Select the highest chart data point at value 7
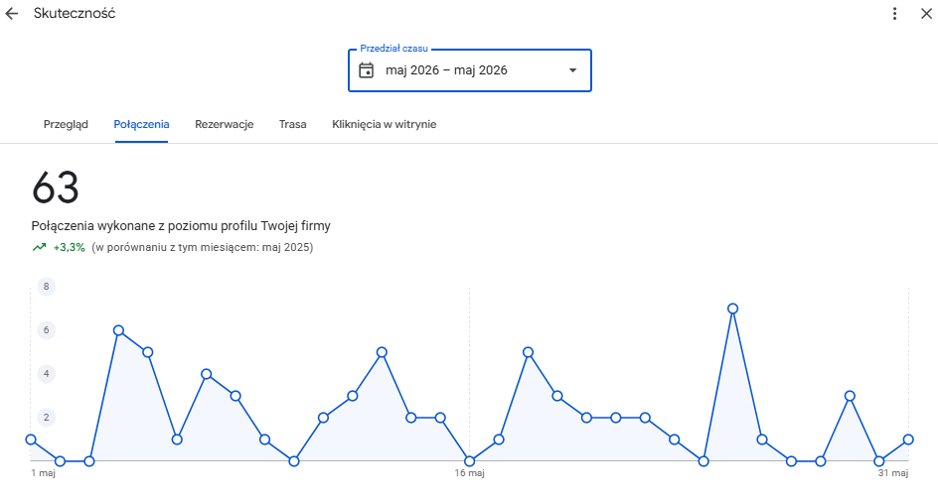 733,309
